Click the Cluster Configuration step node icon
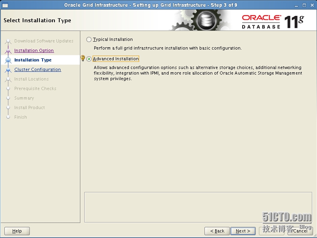317x238 pixels. click(8, 70)
